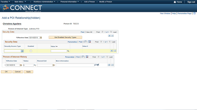Click the CONNECT Maryland Judiciary logo
The width and height of the screenshot is (197, 110).
click(21, 8)
